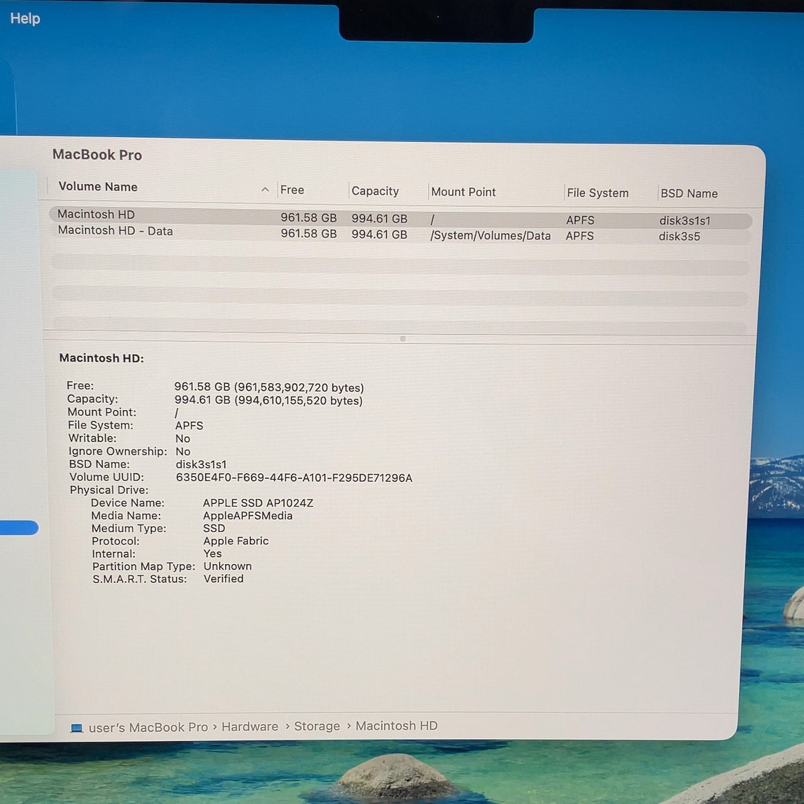
Task: Click the AppleAPFSMedia media name value
Action: tap(248, 515)
